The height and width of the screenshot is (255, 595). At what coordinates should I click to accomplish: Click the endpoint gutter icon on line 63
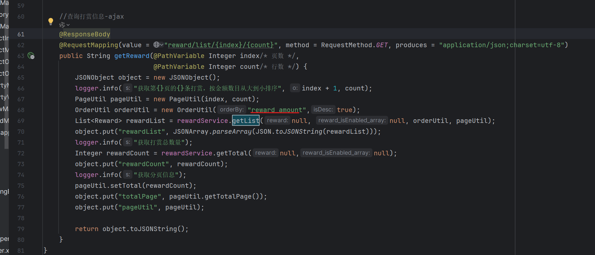coord(31,56)
